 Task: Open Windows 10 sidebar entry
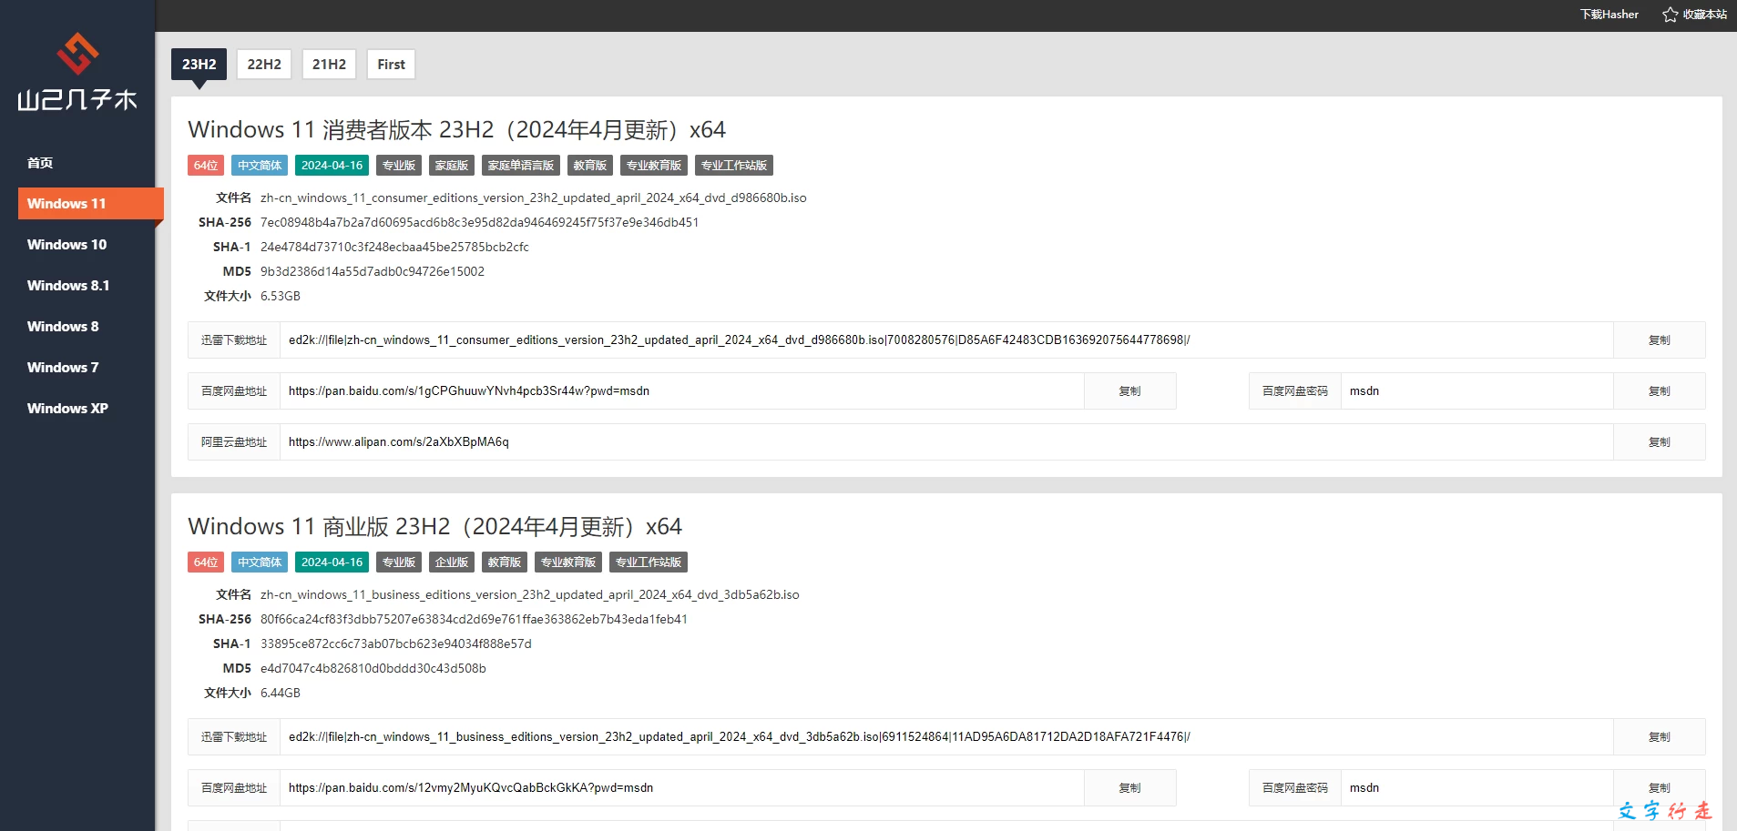tap(66, 245)
